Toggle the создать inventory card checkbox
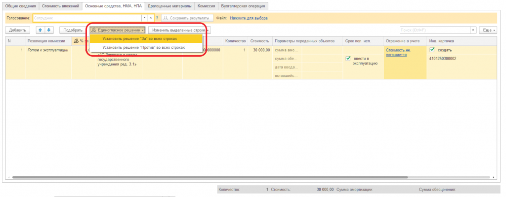The height and width of the screenshot is (197, 506). coord(432,50)
